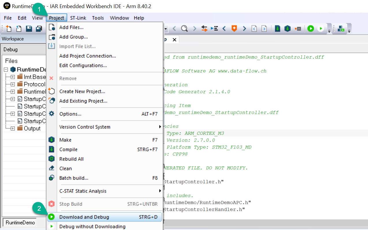This screenshot has width=368, height=230.
Task: Open the Help menu
Action: pos(139,18)
